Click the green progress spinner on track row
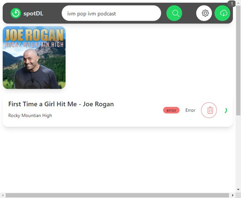 tap(226, 110)
